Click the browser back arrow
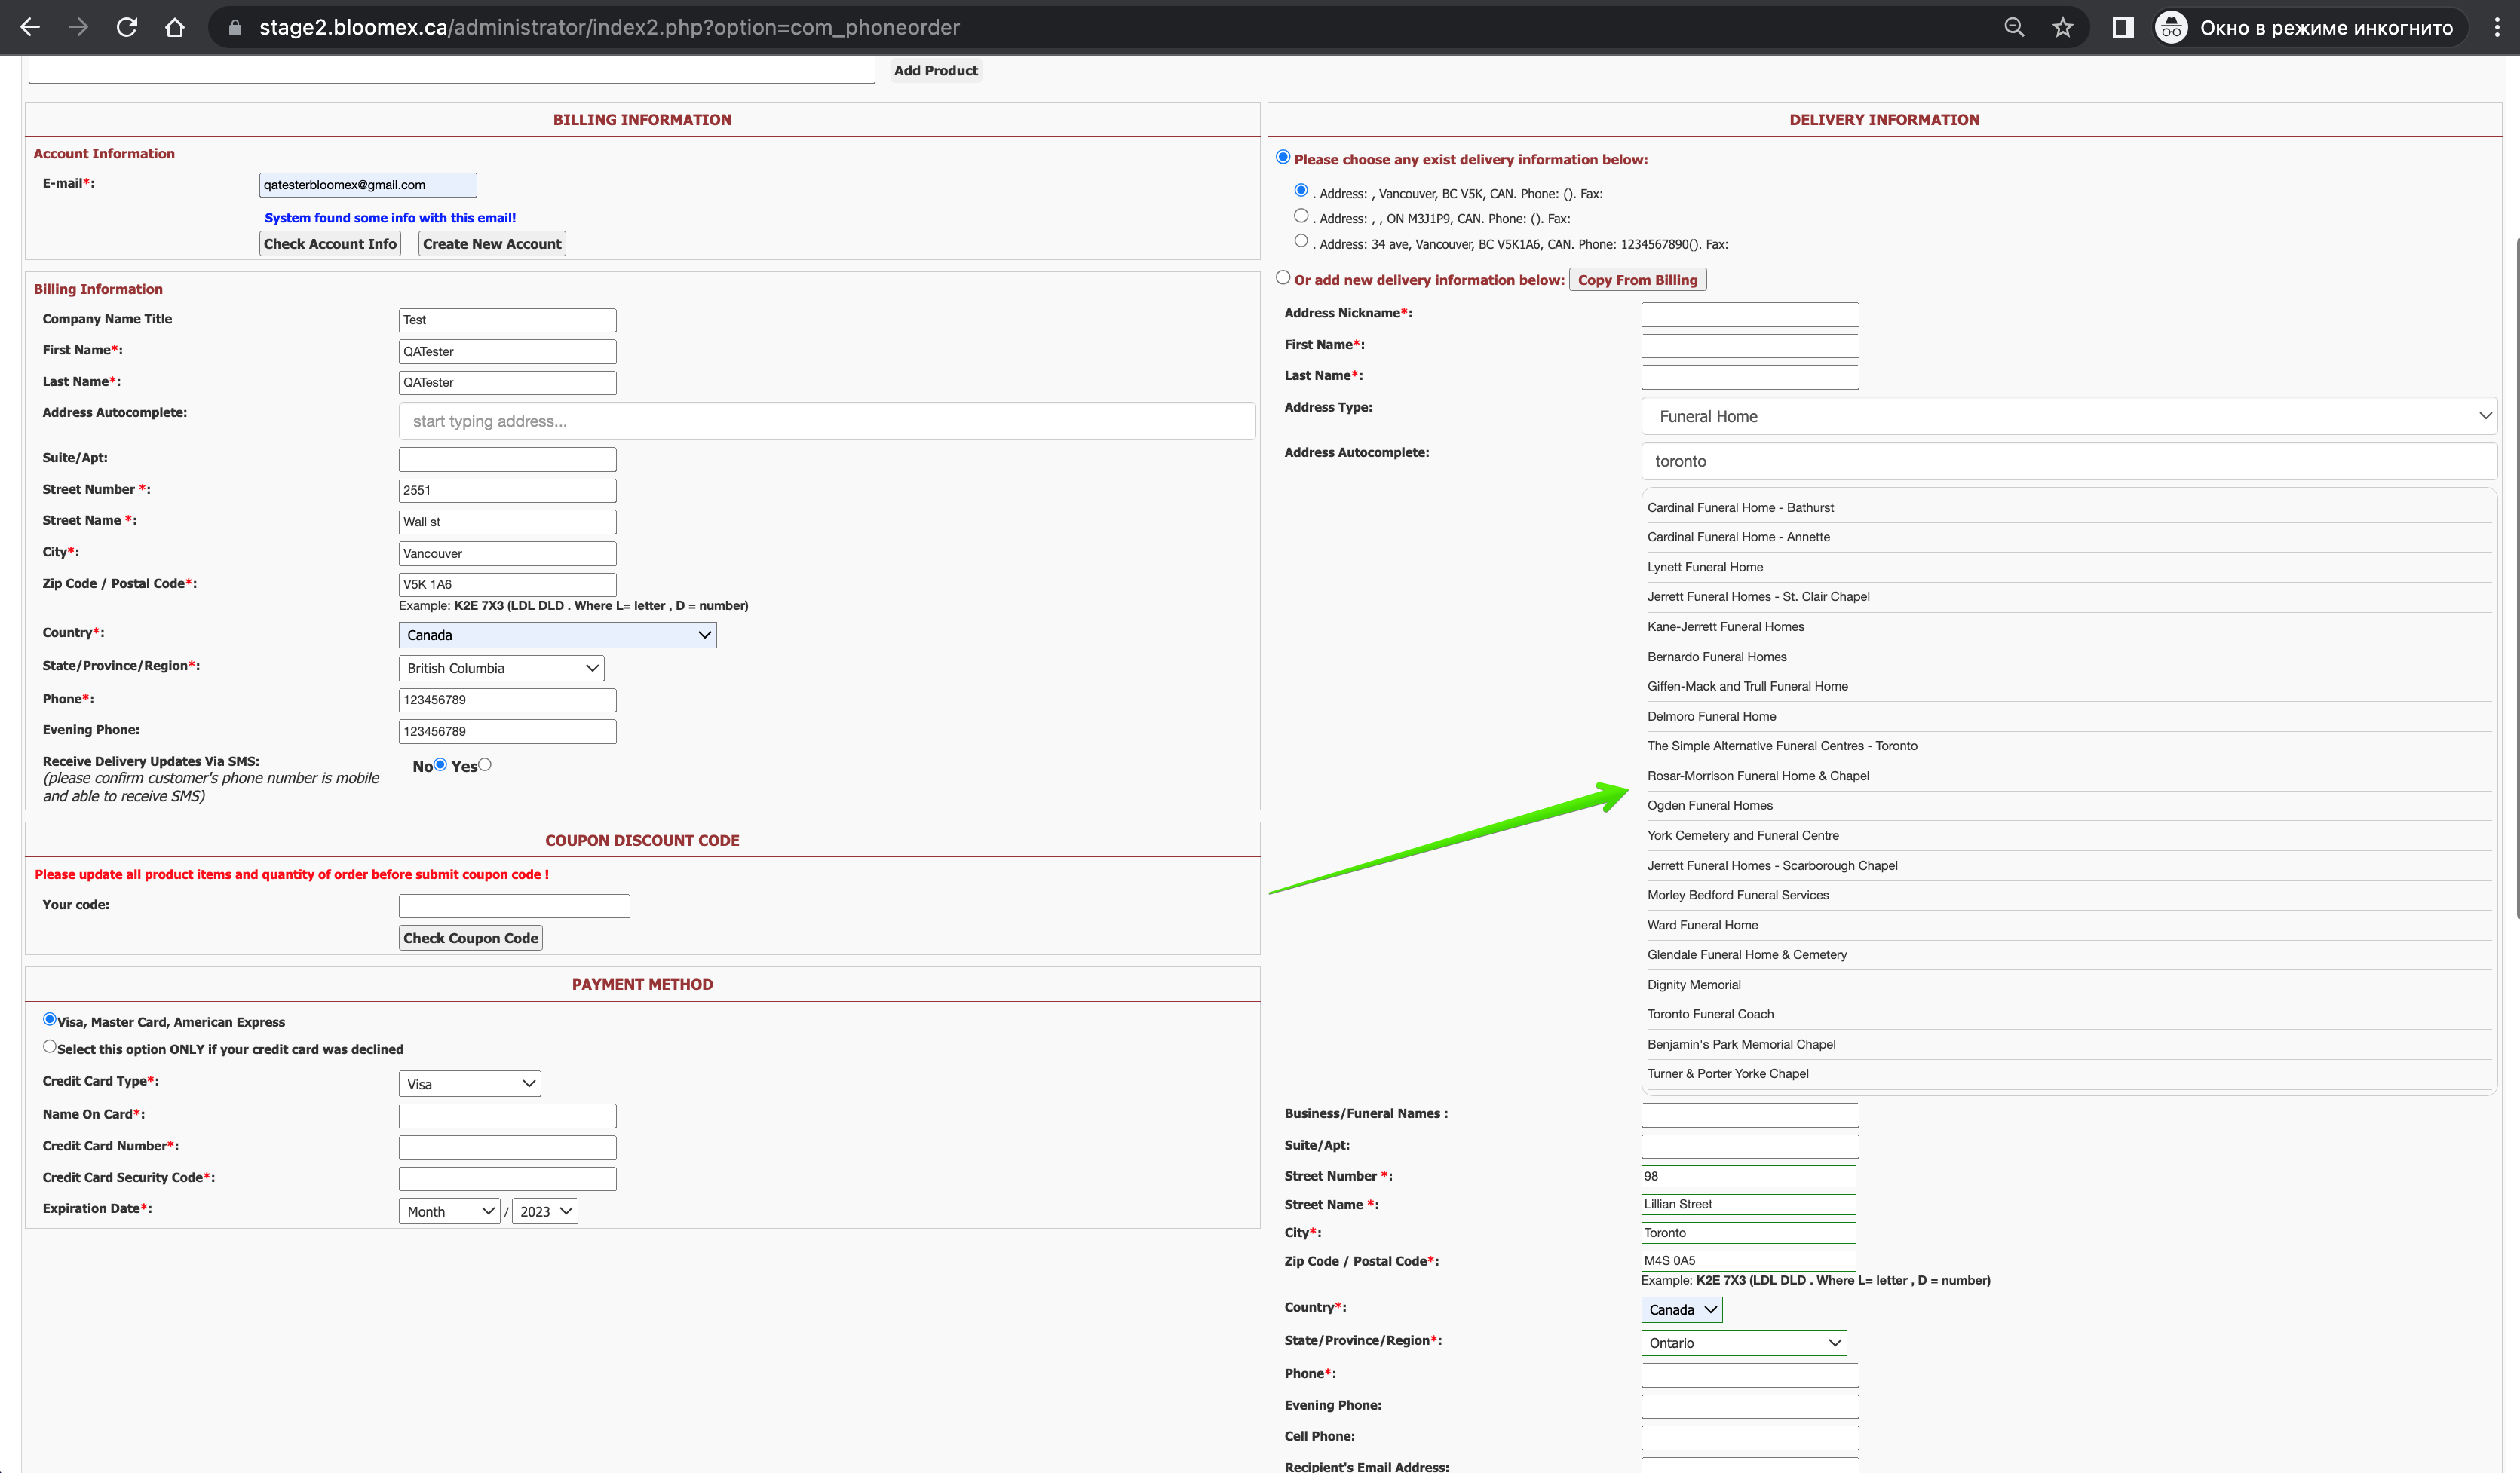Screen dimensions: 2520x1473 pos(30,27)
